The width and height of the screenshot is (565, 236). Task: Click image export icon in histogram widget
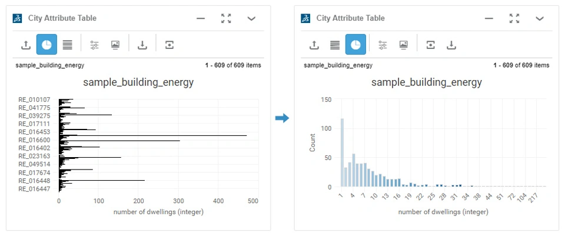(x=404, y=45)
